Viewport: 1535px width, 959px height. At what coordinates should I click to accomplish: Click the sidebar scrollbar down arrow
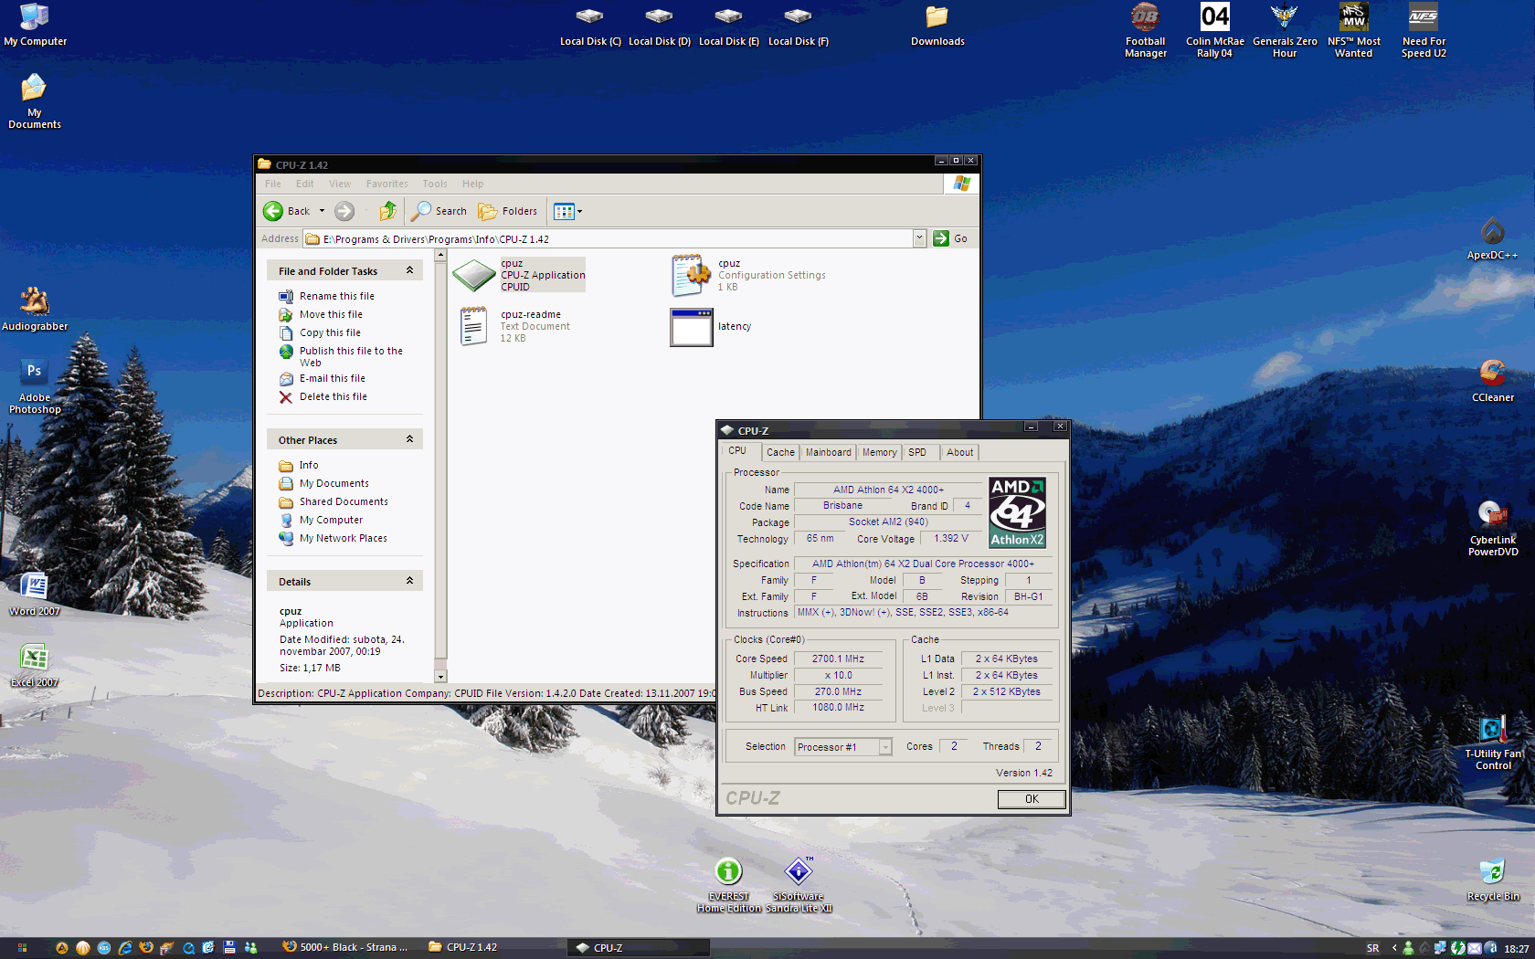[x=441, y=677]
